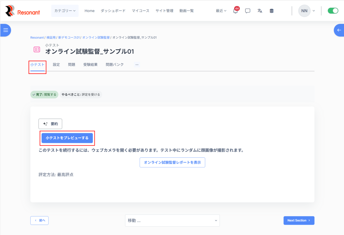Screen dimensions: 344x235
Task: Click the pink quiz activity icon
Action: pyautogui.click(x=37, y=49)
